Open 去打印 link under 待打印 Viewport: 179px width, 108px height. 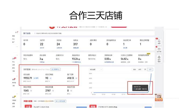pos(42,48)
